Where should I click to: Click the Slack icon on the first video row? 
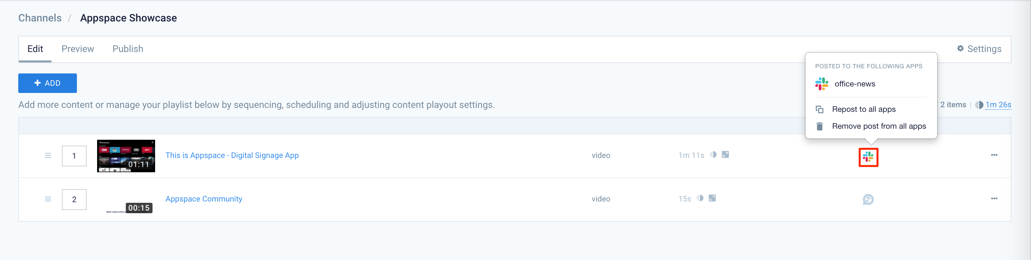pos(868,157)
